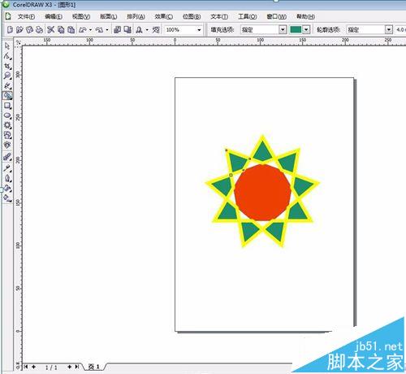Click the top green triangle of star
The height and width of the screenshot is (374, 406).
click(x=263, y=152)
